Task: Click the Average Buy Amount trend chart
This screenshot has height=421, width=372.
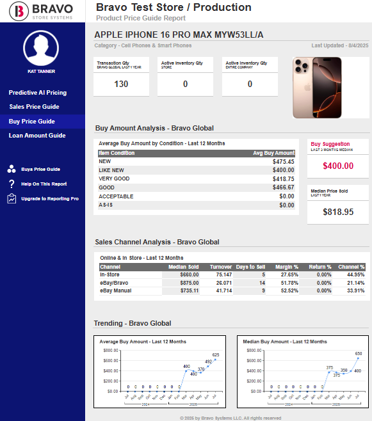Action: [159, 372]
